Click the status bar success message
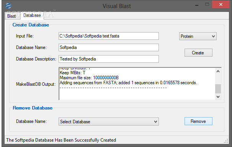The image size is (232, 147). click(61, 140)
